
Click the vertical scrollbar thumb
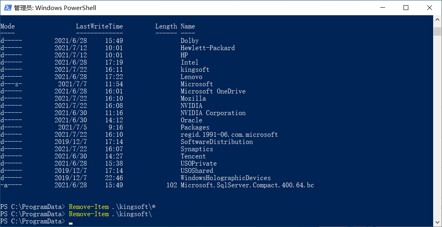pyautogui.click(x=438, y=31)
